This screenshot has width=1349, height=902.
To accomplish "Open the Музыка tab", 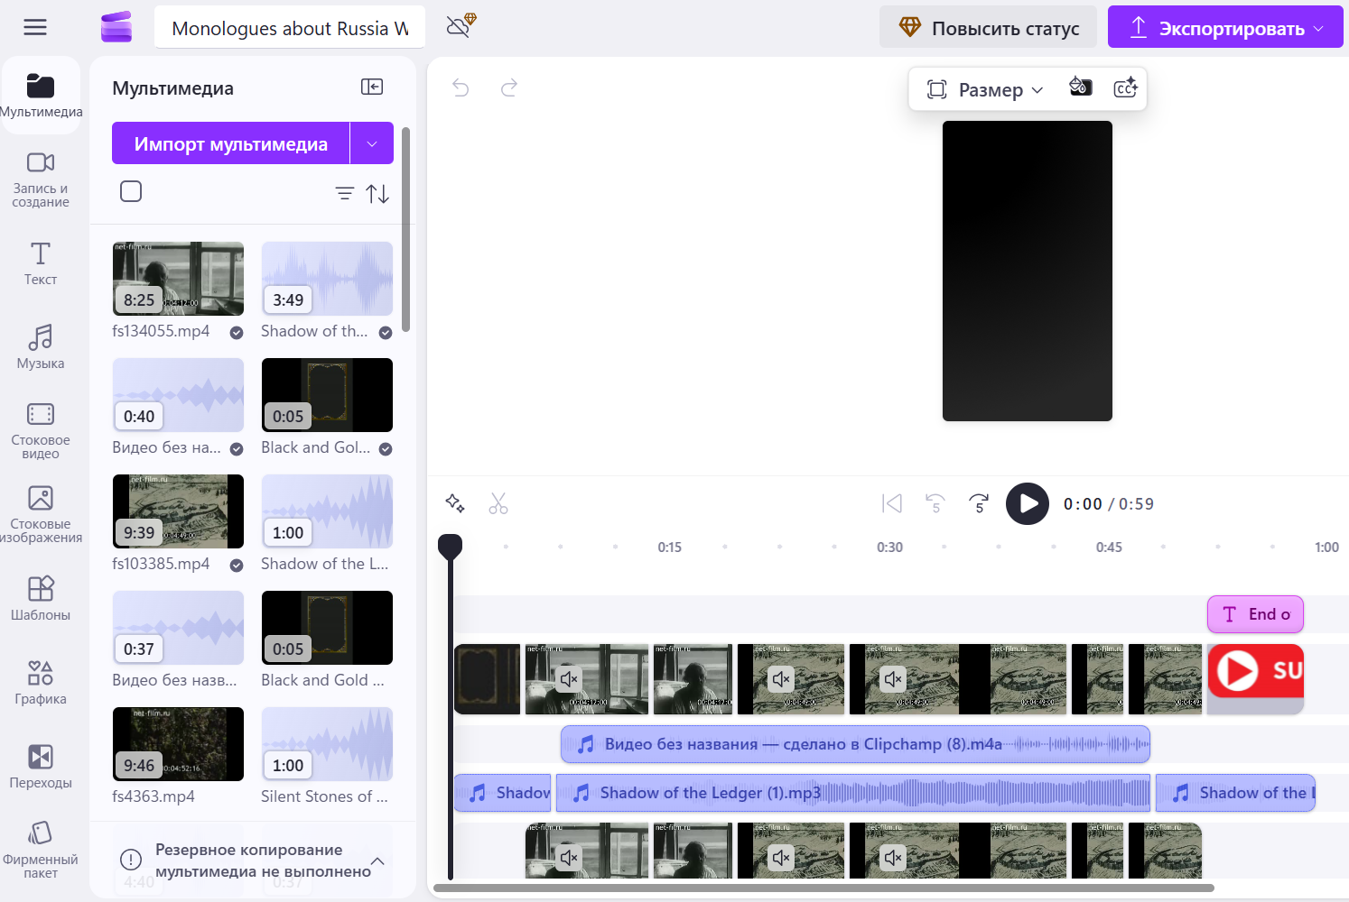I will click(x=41, y=347).
